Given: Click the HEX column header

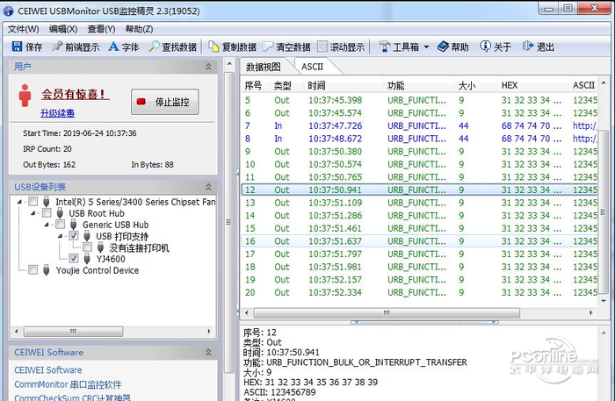Looking at the screenshot, I should (532, 85).
